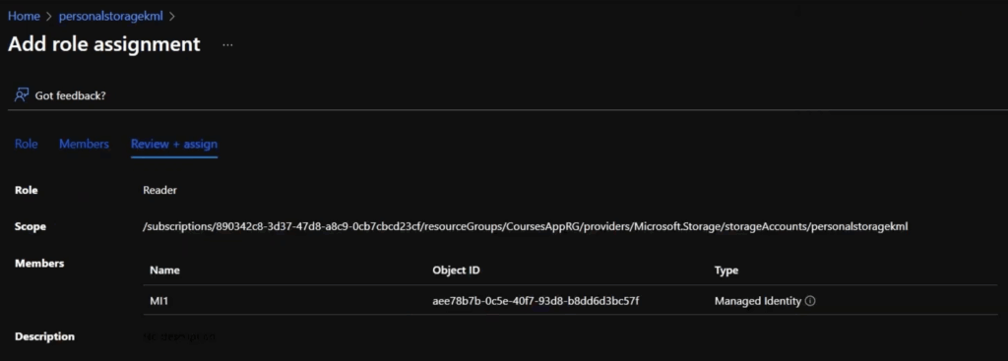Click the Type column header
Image resolution: width=1008 pixels, height=361 pixels.
[x=726, y=271]
